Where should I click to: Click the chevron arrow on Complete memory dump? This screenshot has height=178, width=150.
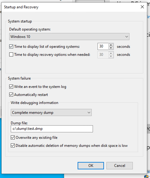click(x=89, y=113)
